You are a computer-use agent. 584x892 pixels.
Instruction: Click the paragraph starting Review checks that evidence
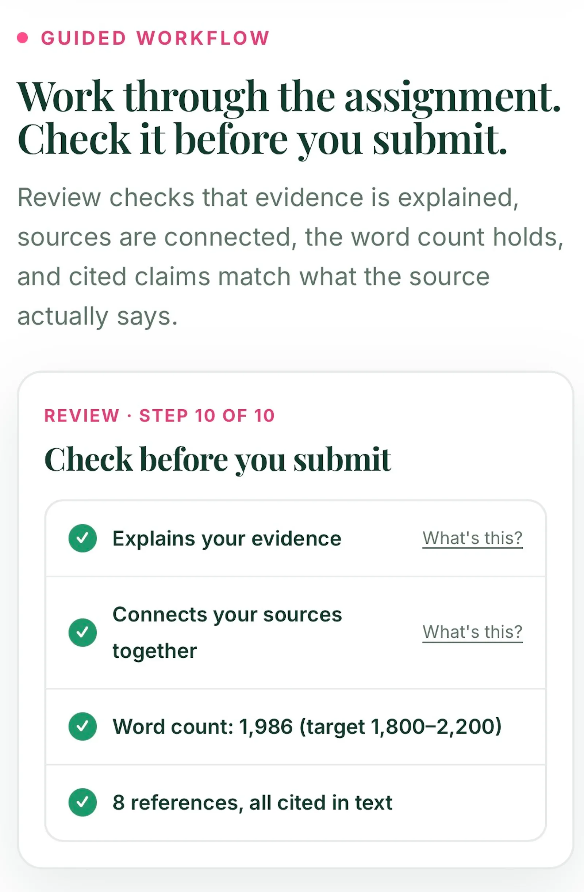291,257
